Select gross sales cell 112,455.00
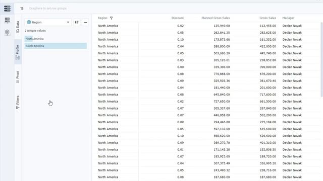This screenshot has width=323, height=181. click(x=268, y=26)
